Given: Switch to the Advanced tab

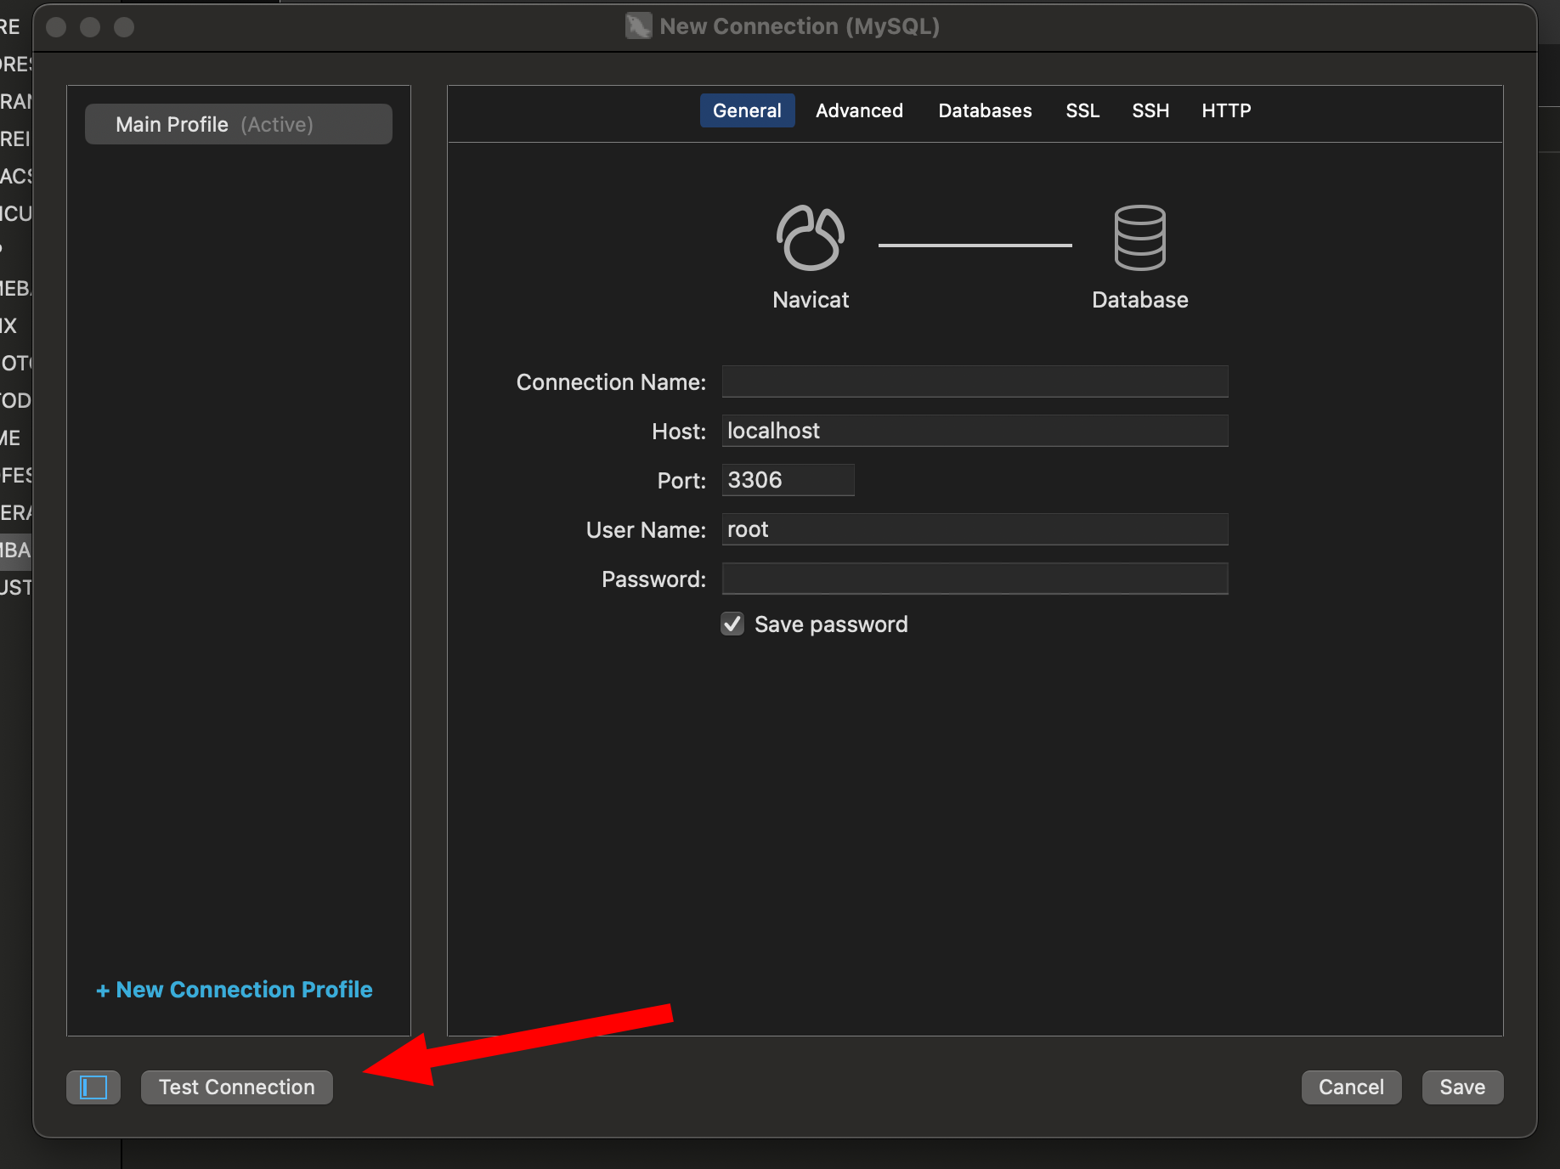Looking at the screenshot, I should tap(859, 110).
